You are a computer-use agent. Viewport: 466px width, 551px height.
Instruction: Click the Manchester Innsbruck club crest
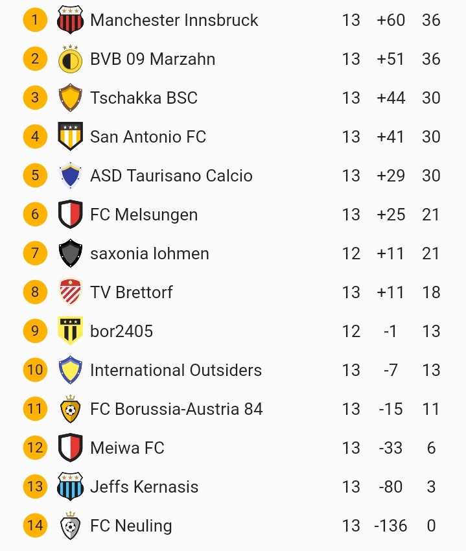pos(70,20)
